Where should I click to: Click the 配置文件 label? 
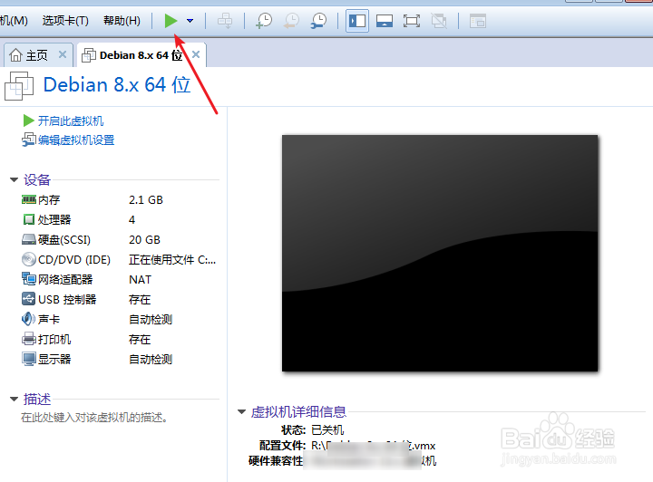282,446
